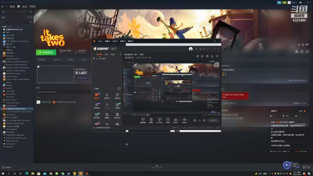Click the start streaming button in streaming app

coord(213,120)
